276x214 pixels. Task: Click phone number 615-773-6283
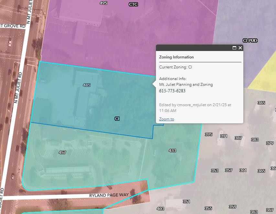(172, 91)
